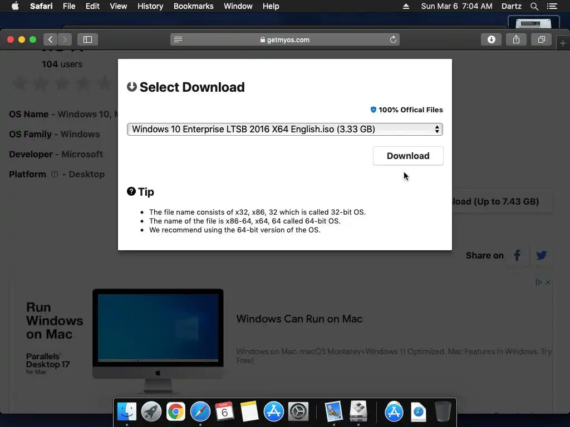Open the Apple menu
This screenshot has height=427, width=570.
tap(15, 6)
